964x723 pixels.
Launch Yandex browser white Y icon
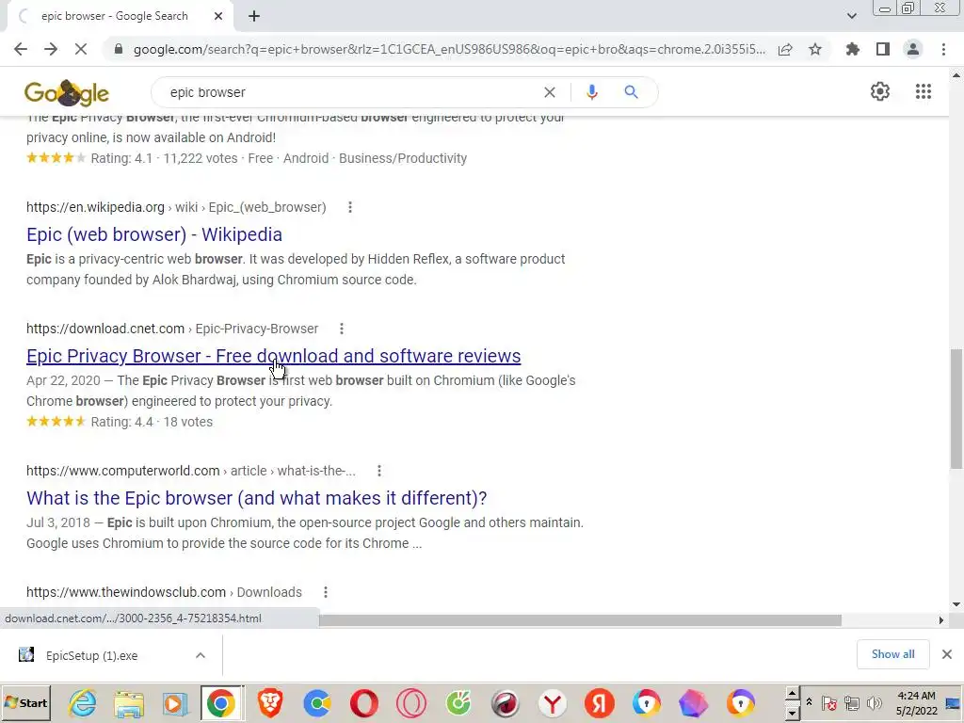pos(552,703)
